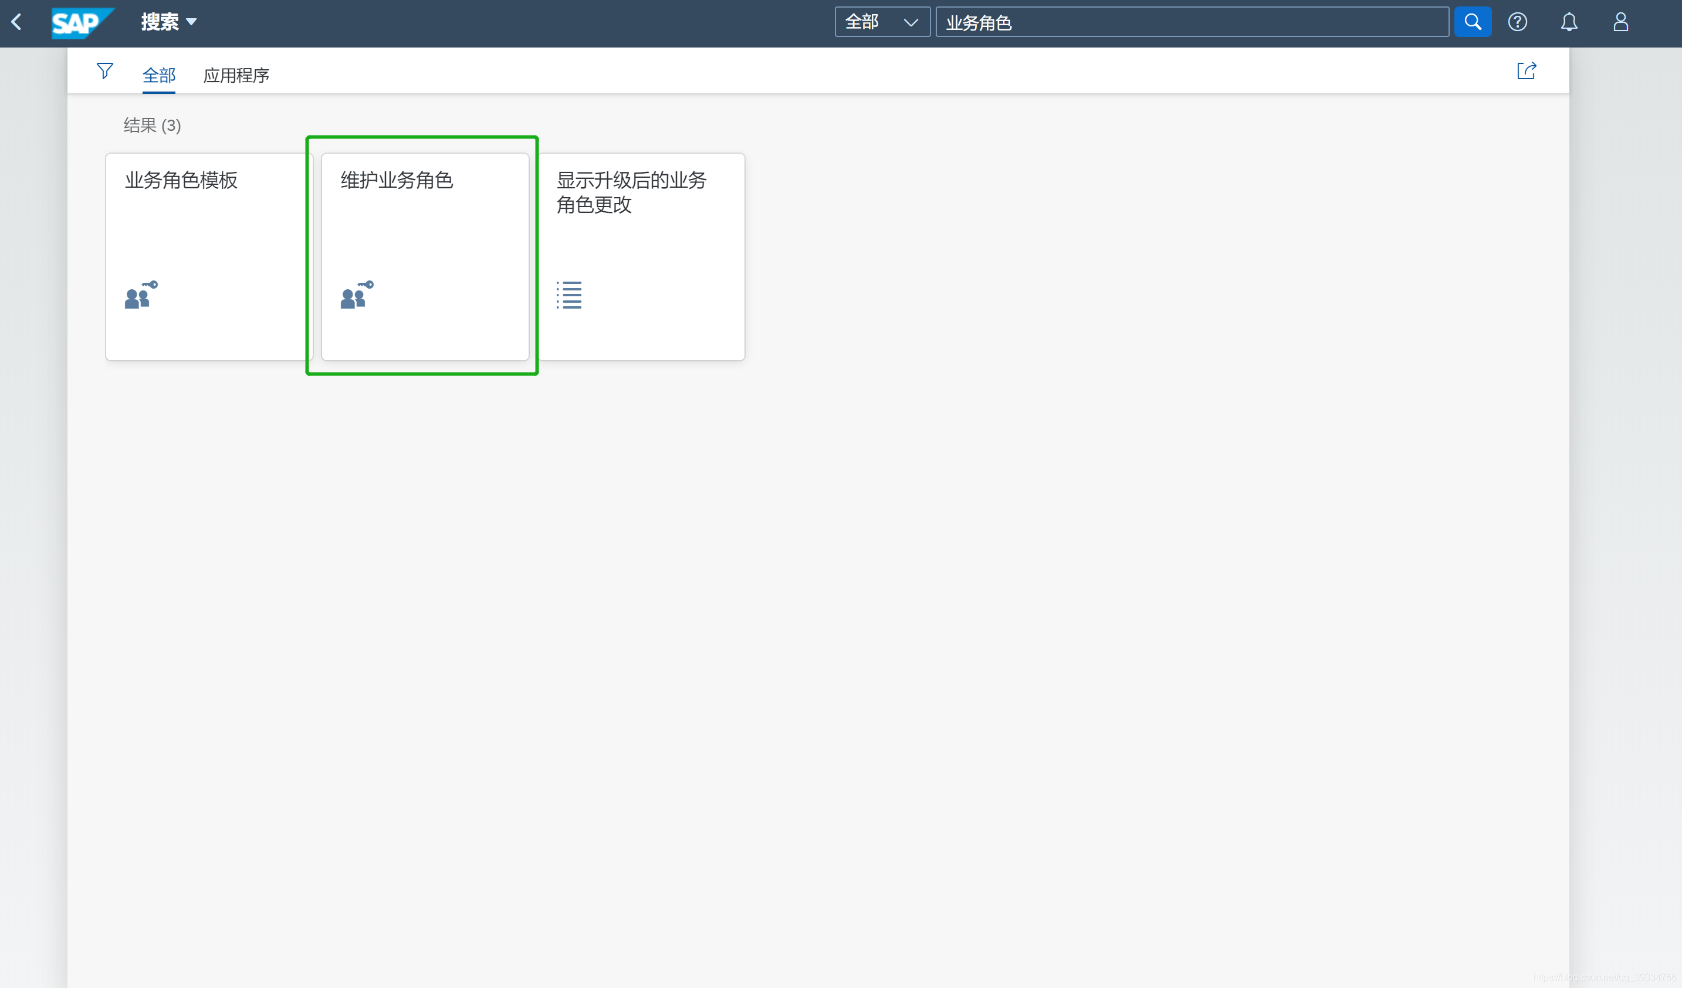The image size is (1682, 988).
Task: Click the key users icon on 维护业务角色 tile
Action: click(x=357, y=295)
